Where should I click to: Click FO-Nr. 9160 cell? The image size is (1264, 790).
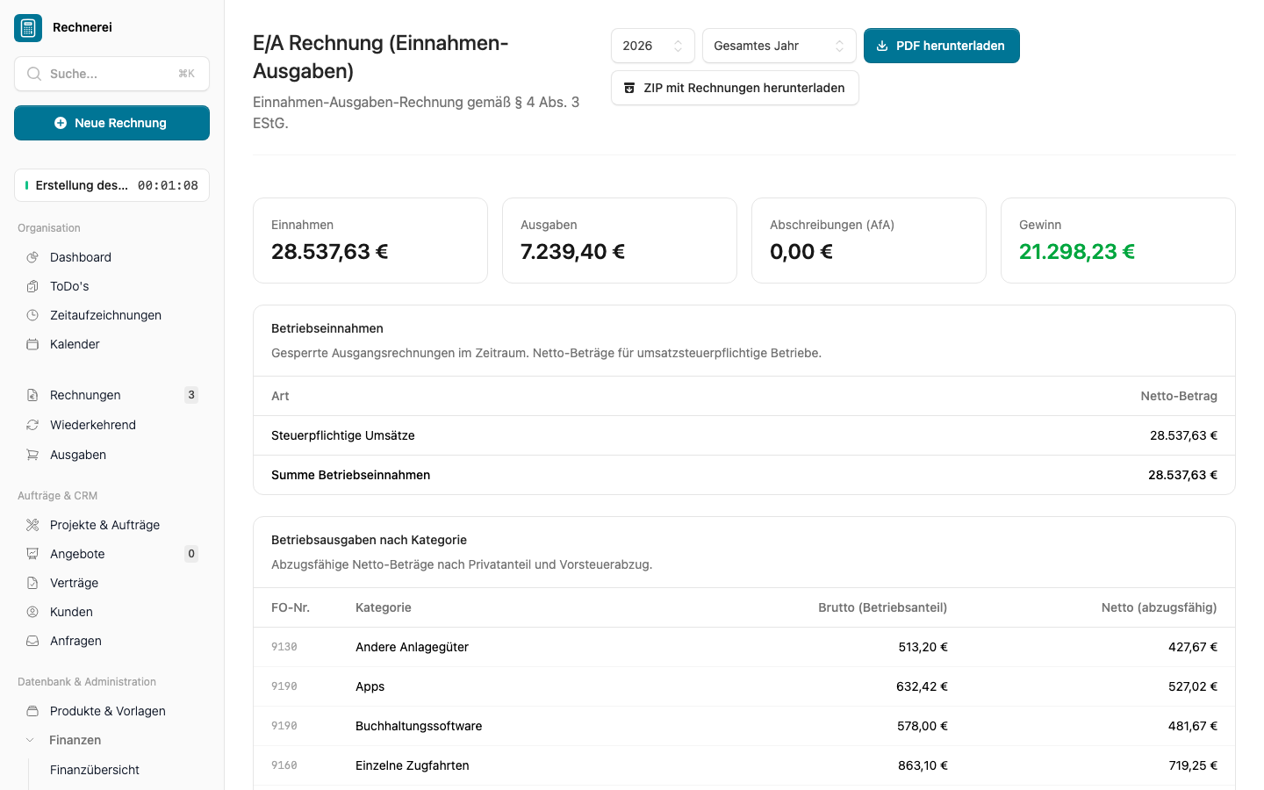pyautogui.click(x=284, y=765)
